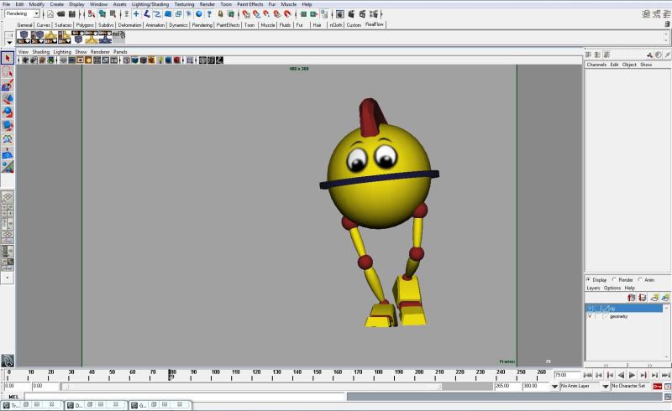Go to end of playback range

pos(665,375)
